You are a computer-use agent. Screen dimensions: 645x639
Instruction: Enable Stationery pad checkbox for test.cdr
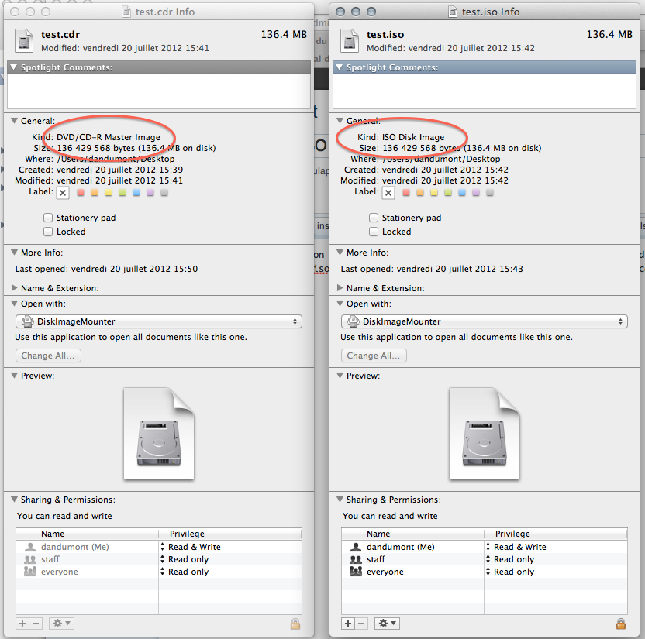[x=49, y=218]
